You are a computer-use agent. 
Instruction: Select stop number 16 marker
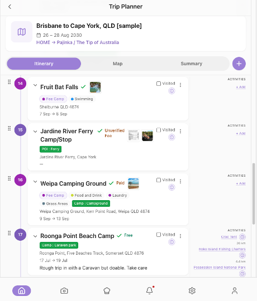pos(20,180)
